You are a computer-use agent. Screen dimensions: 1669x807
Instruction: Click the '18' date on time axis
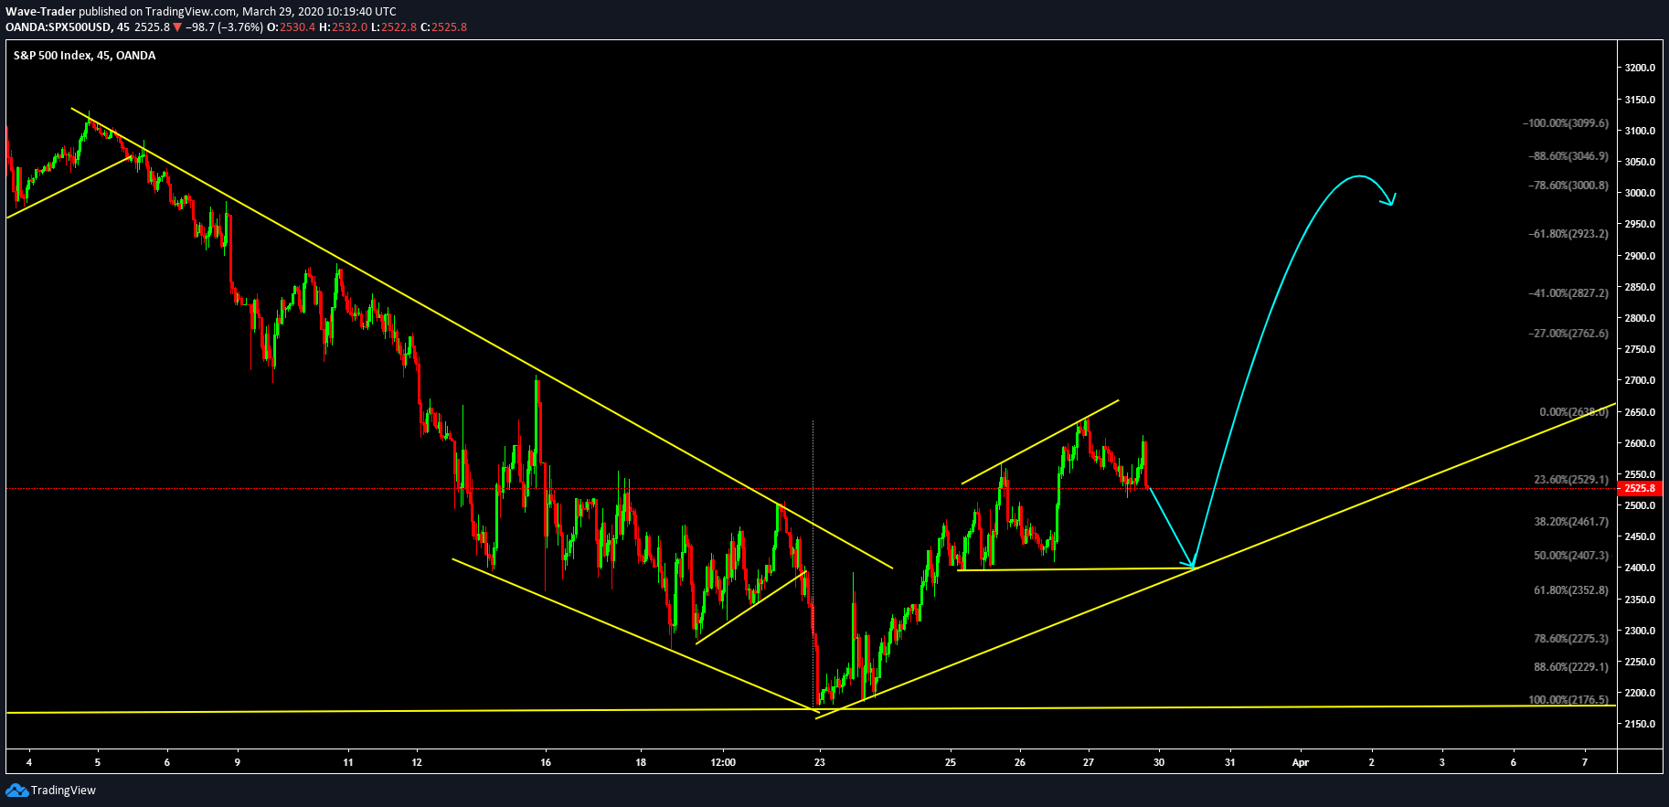point(641,762)
